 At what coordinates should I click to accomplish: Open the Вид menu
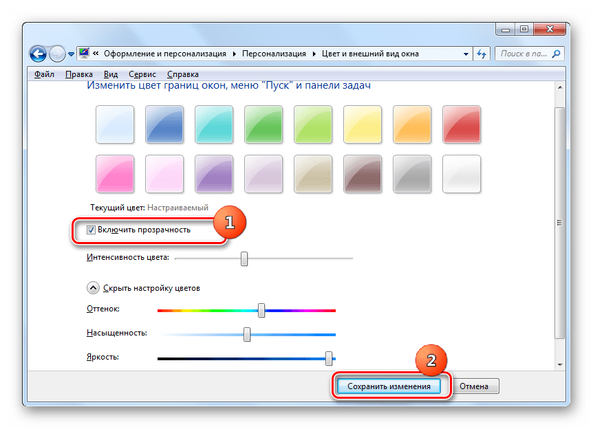[x=111, y=74]
